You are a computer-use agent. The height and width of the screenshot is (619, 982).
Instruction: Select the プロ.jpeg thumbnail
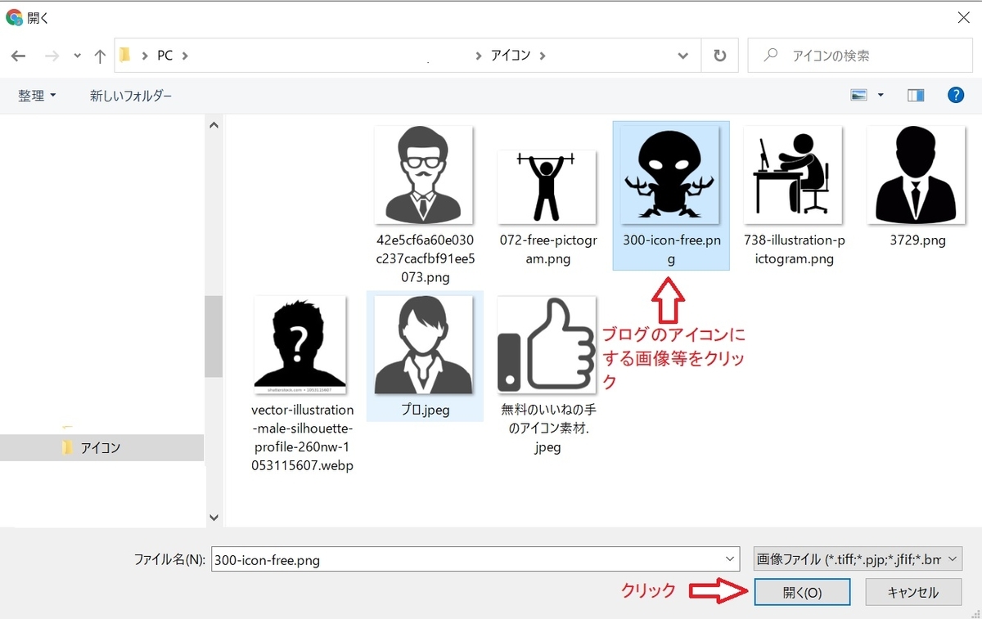click(425, 343)
